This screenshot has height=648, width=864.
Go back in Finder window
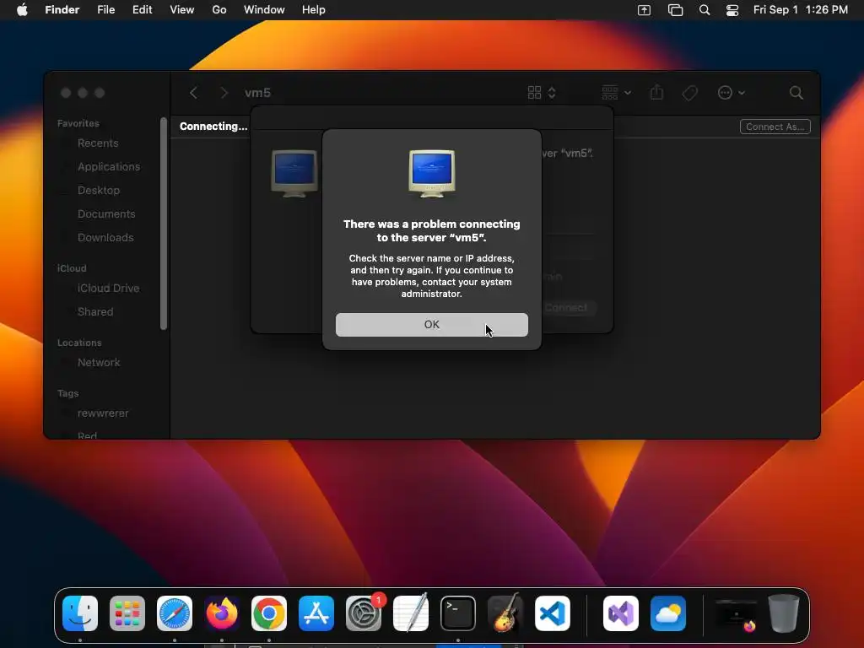click(193, 93)
